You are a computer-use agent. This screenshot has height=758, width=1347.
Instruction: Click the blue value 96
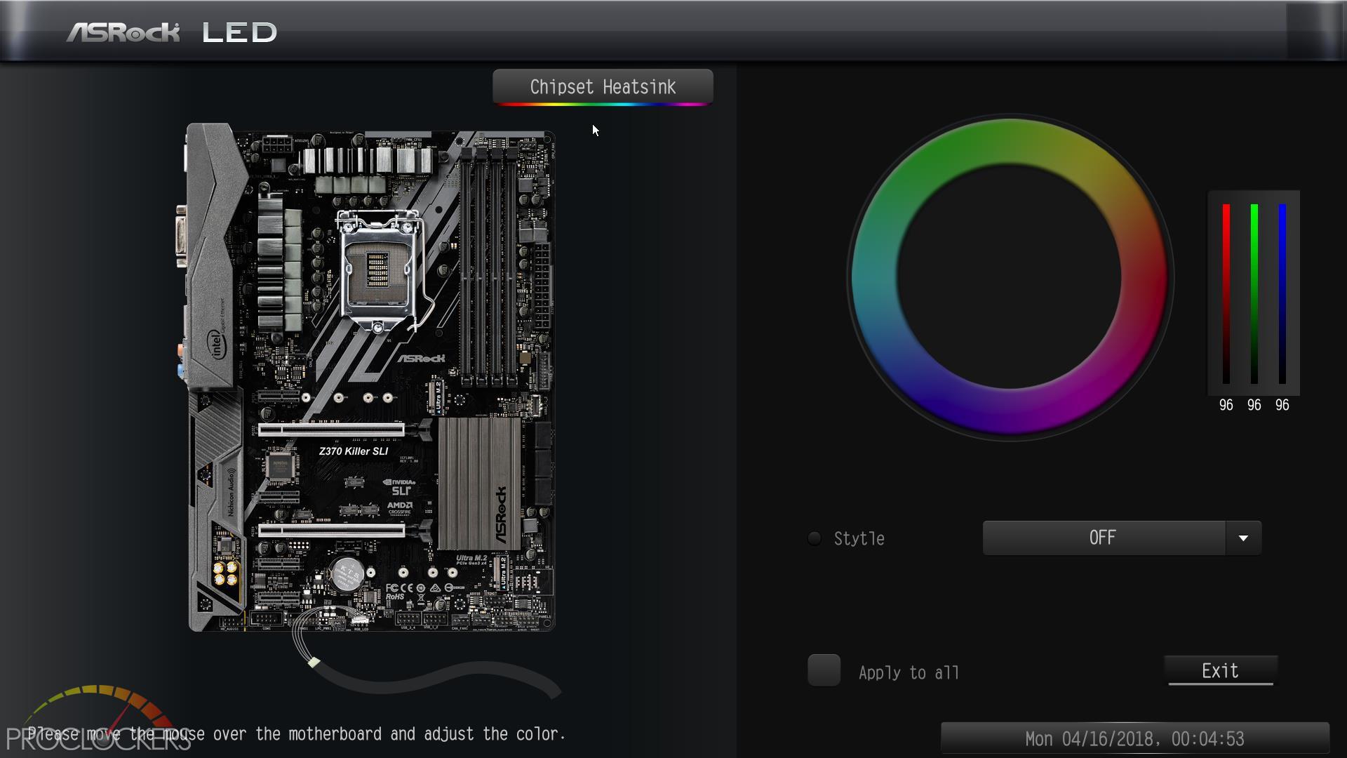[1282, 405]
